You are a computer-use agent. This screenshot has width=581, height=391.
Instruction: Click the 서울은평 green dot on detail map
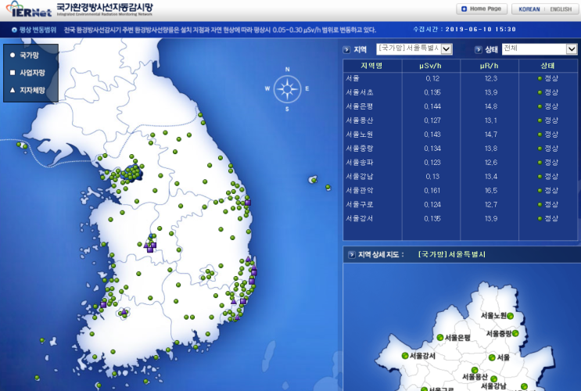pyautogui.click(x=439, y=337)
